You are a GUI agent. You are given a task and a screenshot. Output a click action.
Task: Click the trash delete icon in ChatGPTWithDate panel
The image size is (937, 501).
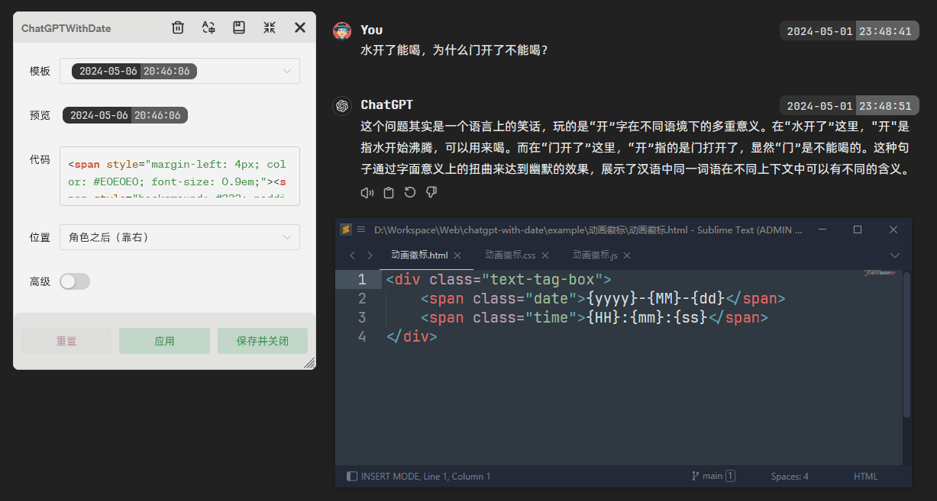pos(178,27)
